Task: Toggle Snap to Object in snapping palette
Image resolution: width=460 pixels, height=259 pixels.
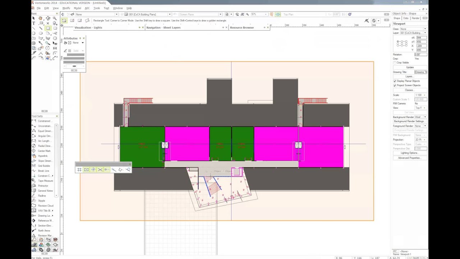Action: (86, 169)
